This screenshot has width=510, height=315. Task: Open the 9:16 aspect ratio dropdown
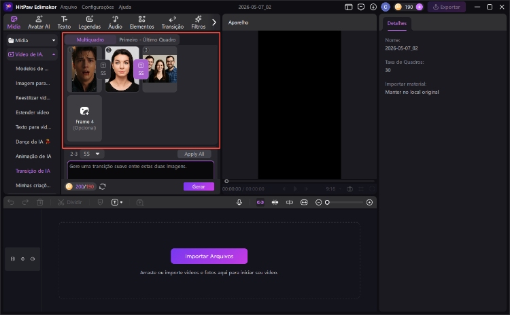click(x=333, y=188)
